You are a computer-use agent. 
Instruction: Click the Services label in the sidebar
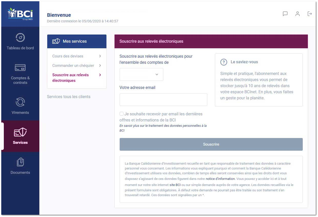[20, 143]
